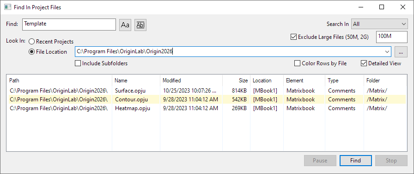Click the Find text input field

[x=69, y=25]
